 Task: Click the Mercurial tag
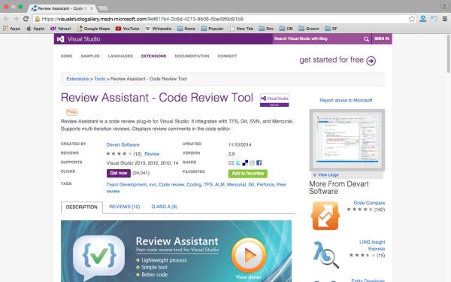(x=237, y=185)
